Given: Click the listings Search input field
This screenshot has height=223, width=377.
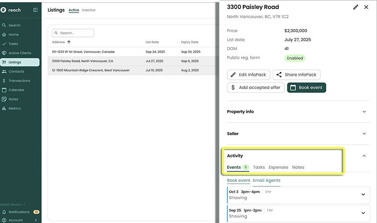Looking at the screenshot, I should pyautogui.click(x=74, y=33).
